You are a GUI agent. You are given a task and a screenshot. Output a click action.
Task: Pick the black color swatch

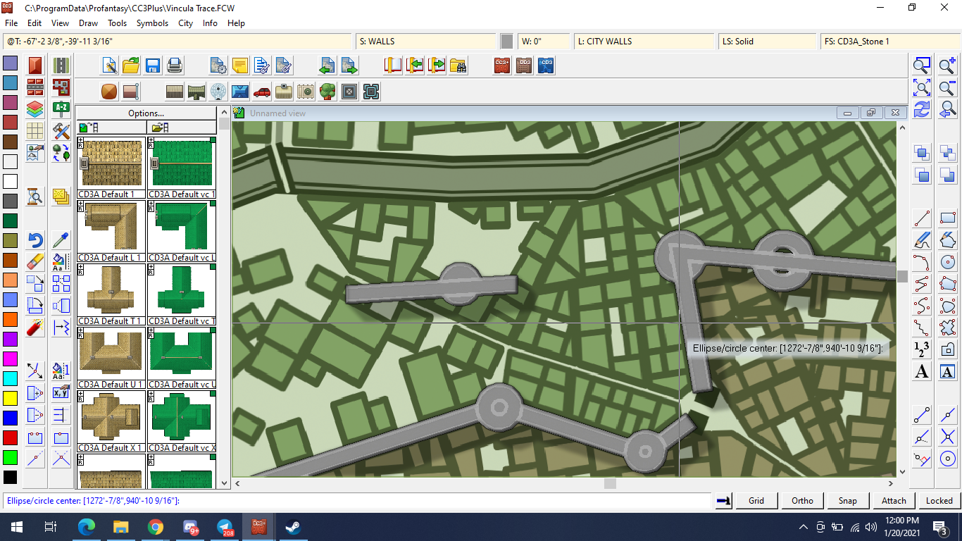coord(10,477)
